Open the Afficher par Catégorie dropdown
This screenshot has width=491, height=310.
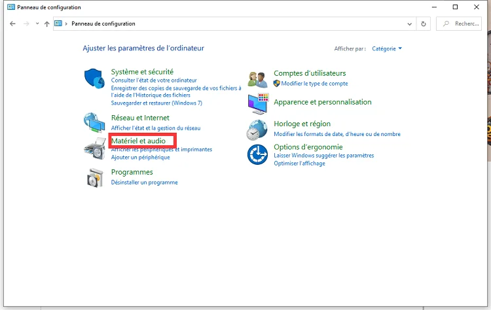click(x=387, y=49)
